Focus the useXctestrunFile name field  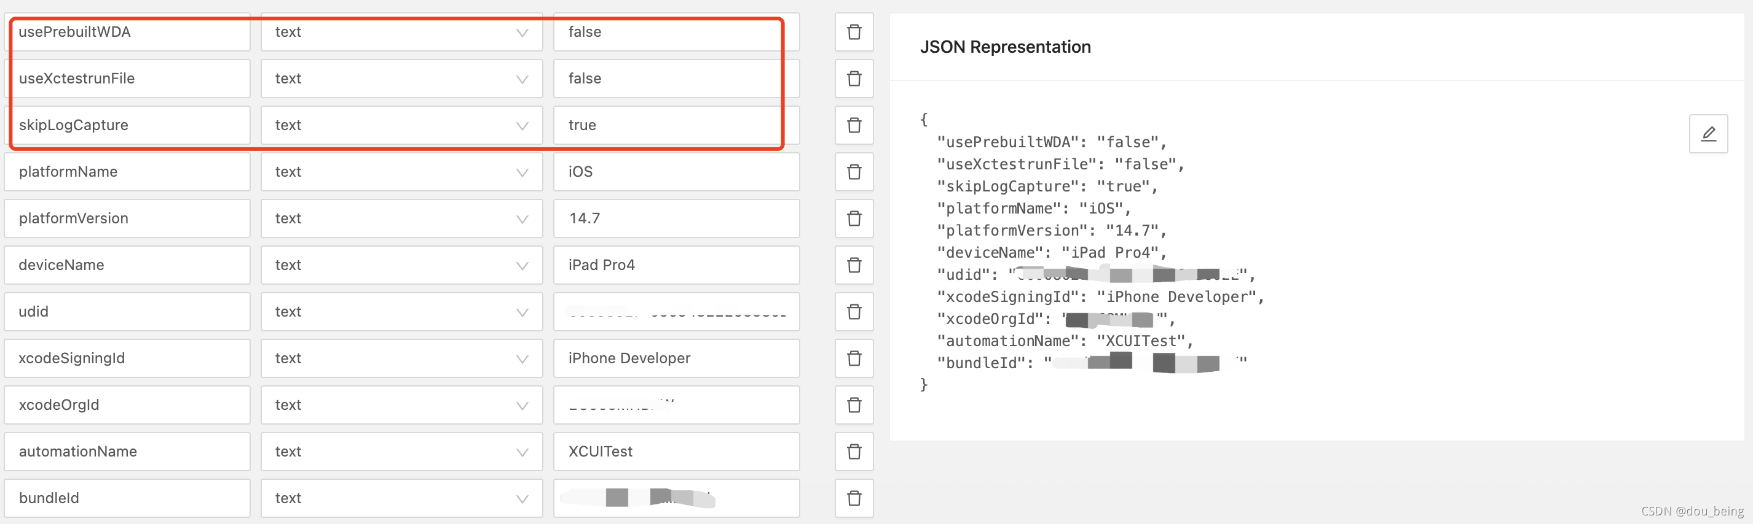(127, 78)
